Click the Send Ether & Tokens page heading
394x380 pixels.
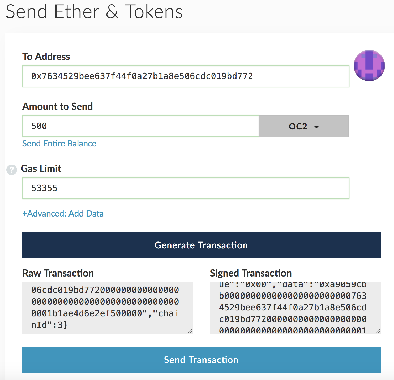pos(94,12)
